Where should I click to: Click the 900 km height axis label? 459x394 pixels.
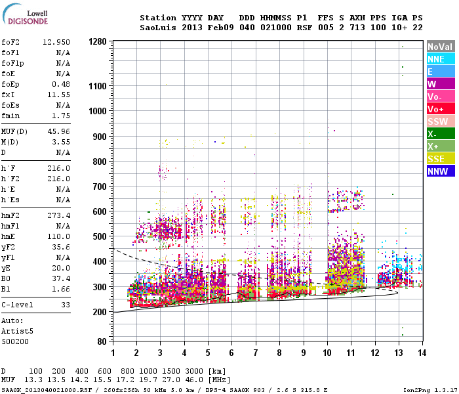[x=100, y=137]
